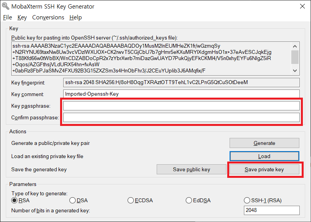Screen dimensions: 311x222
Task: Click the public key box scrollbar thumb
Action: 295,57
